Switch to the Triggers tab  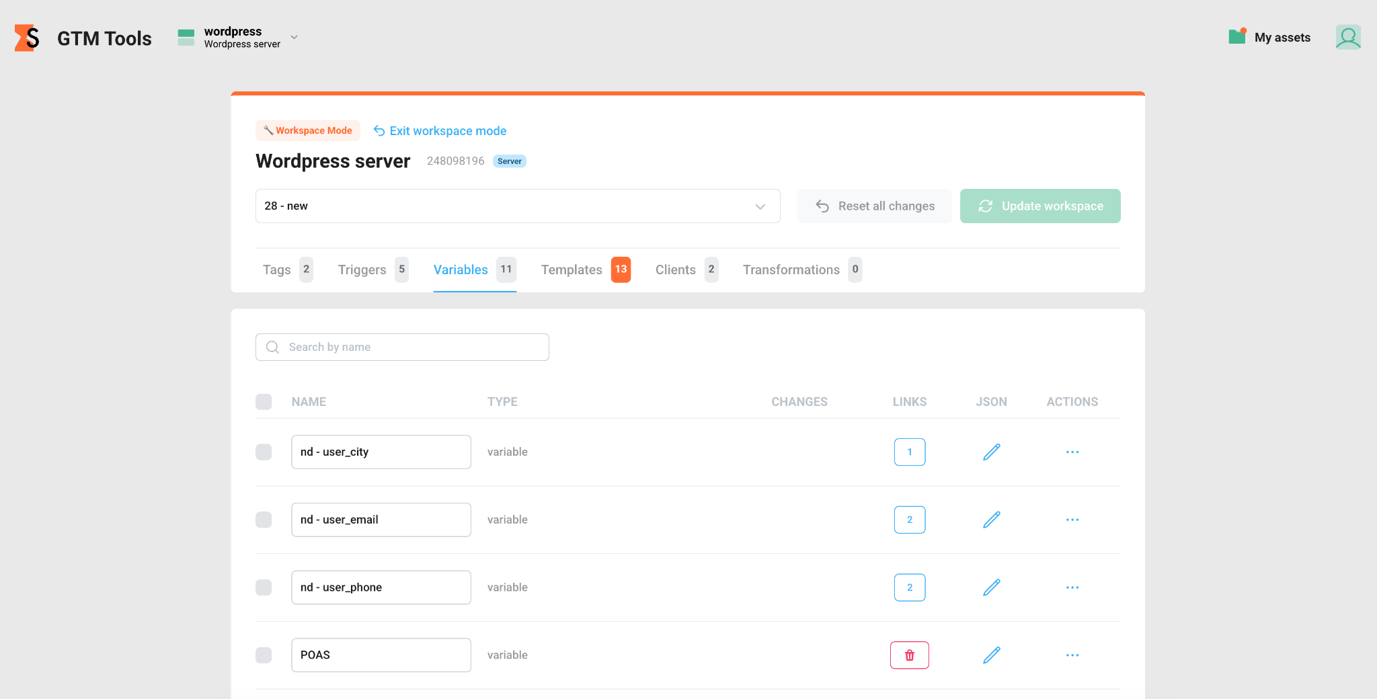pos(373,270)
